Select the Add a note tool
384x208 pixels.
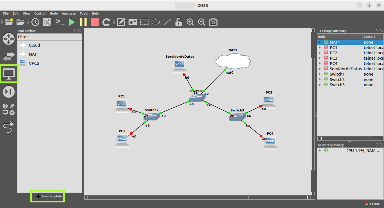121,22
